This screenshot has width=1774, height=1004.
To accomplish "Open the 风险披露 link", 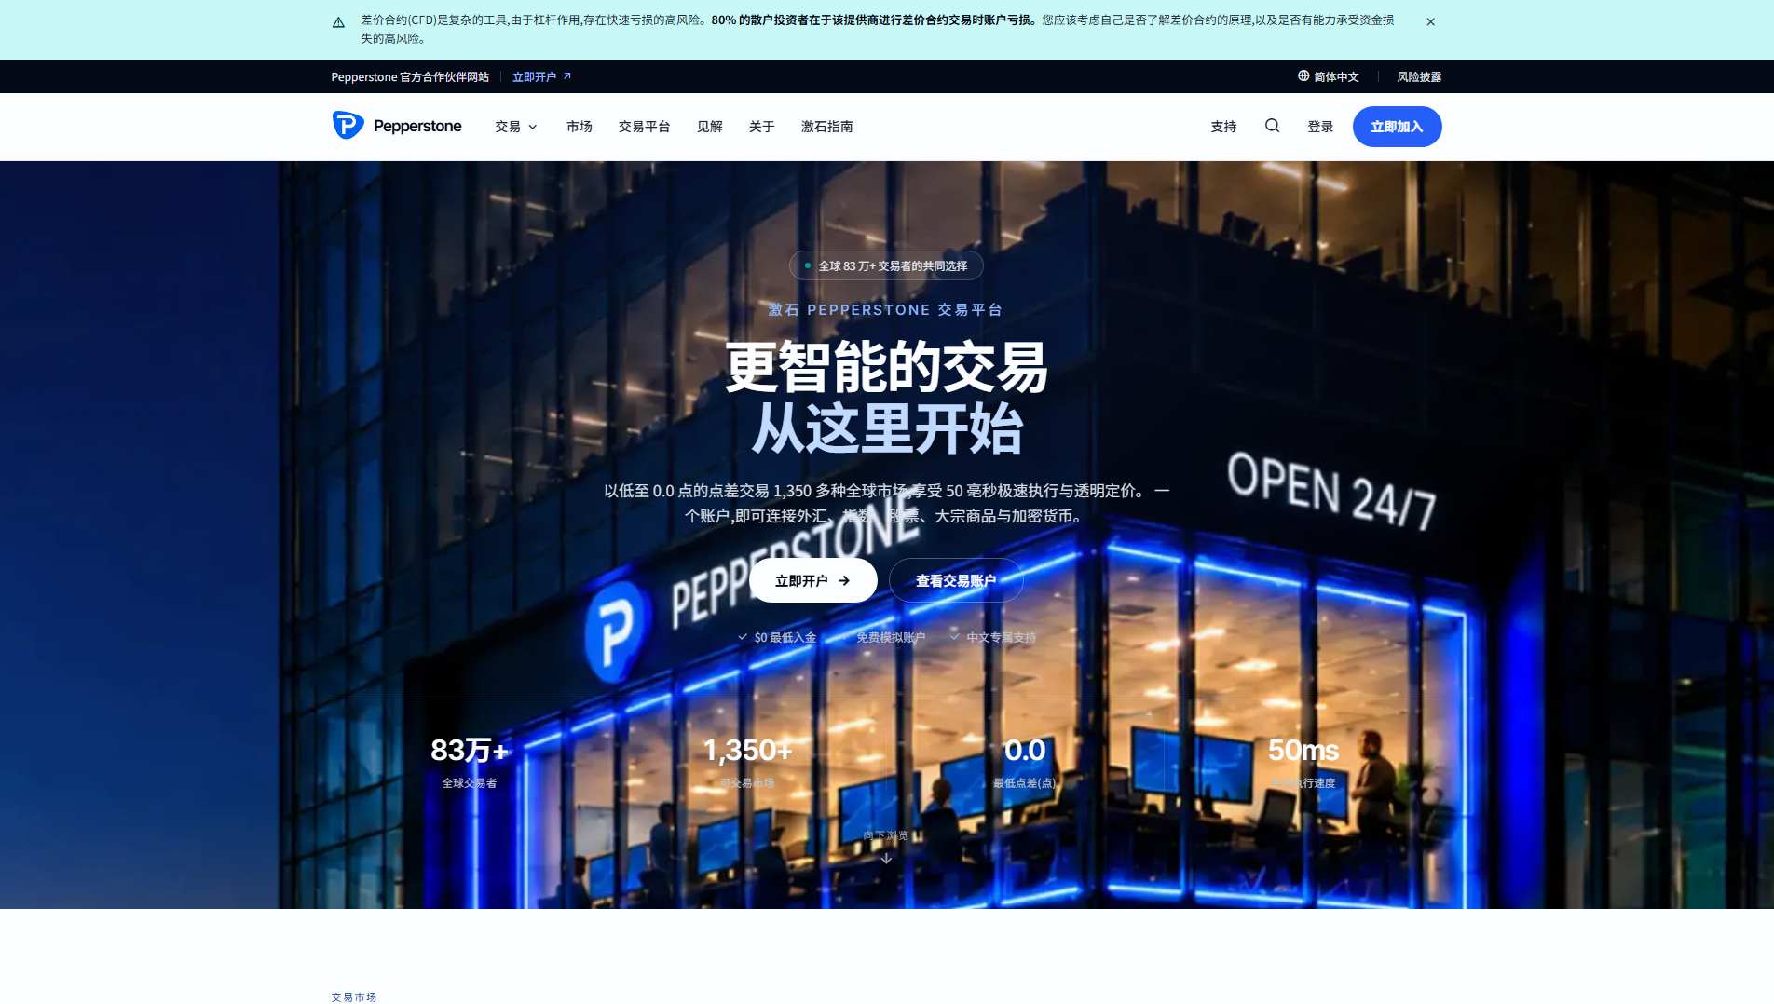I will tap(1419, 76).
